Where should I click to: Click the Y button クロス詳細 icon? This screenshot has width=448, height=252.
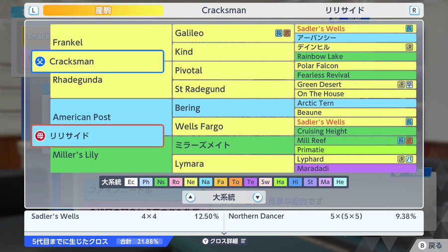coord(206,241)
